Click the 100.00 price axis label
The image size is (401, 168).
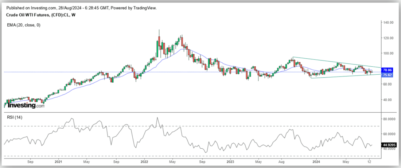pyautogui.click(x=388, y=53)
